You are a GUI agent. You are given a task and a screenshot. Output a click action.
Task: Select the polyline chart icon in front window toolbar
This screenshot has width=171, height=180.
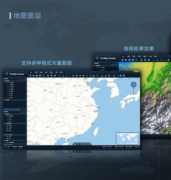pos(70,76)
